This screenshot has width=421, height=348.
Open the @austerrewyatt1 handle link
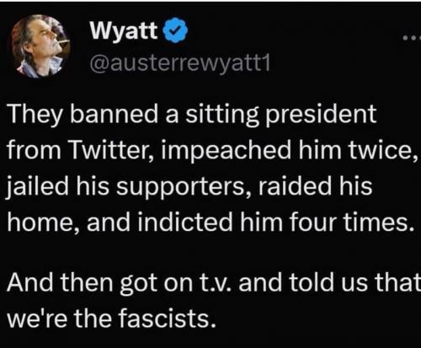pyautogui.click(x=180, y=63)
